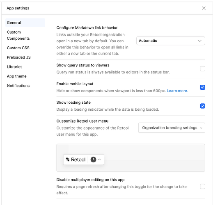This screenshot has height=205, width=213.
Task: Click the Retool user menu preview box
Action: [x=131, y=157]
